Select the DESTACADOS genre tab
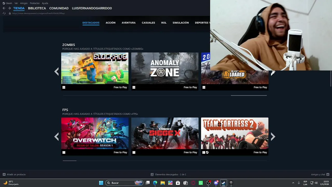 [91, 23]
